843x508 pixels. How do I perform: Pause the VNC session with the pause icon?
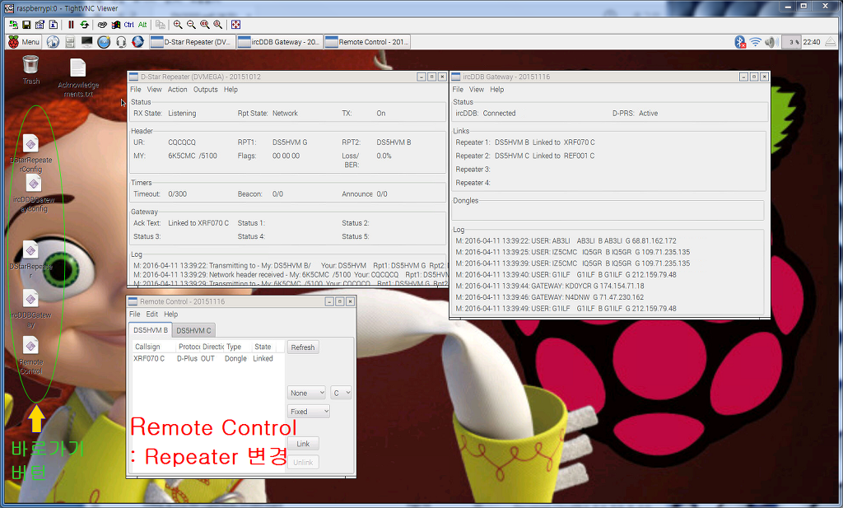coord(71,25)
